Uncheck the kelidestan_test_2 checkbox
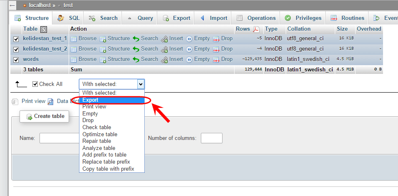Viewport: 398px width, 196px height. pyautogui.click(x=16, y=49)
